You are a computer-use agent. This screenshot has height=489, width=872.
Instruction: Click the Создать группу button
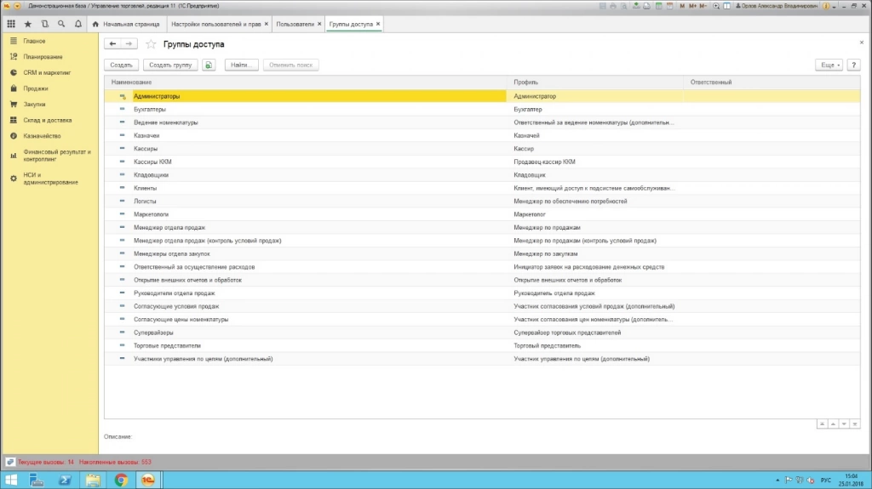pos(170,65)
